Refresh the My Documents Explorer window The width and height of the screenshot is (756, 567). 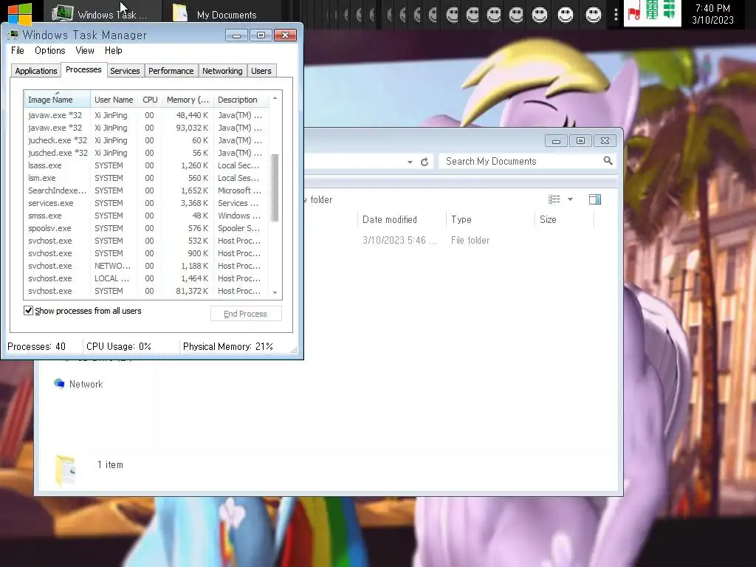click(x=425, y=162)
